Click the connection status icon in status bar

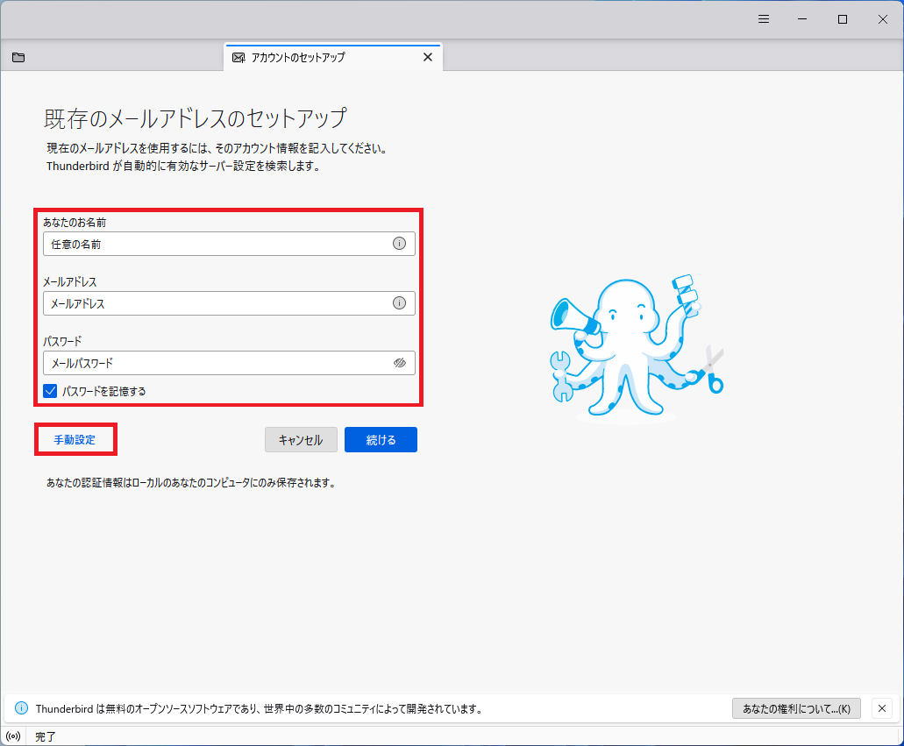[13, 736]
